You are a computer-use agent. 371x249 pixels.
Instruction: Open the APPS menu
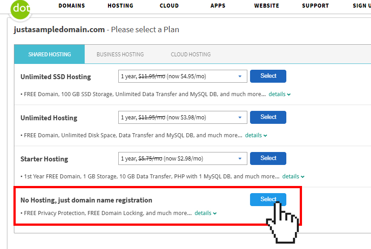pyautogui.click(x=218, y=6)
